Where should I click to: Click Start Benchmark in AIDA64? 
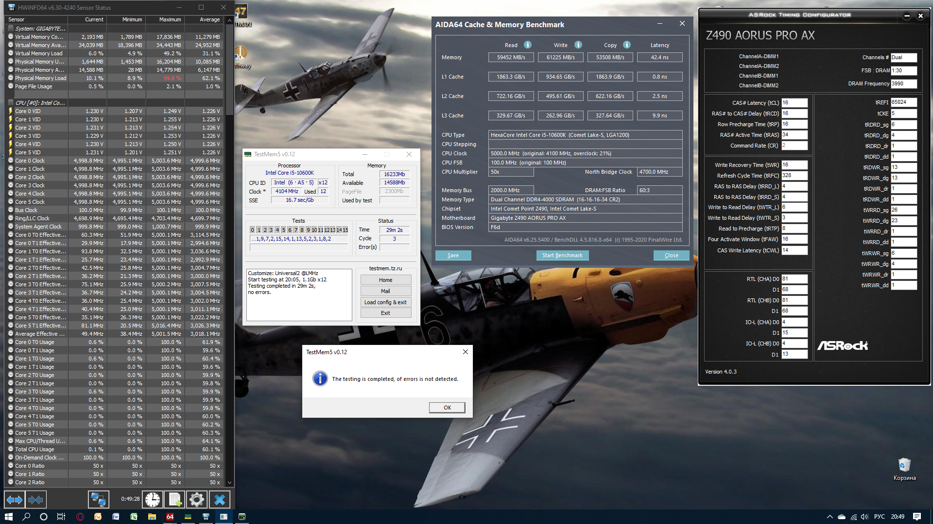pos(562,255)
